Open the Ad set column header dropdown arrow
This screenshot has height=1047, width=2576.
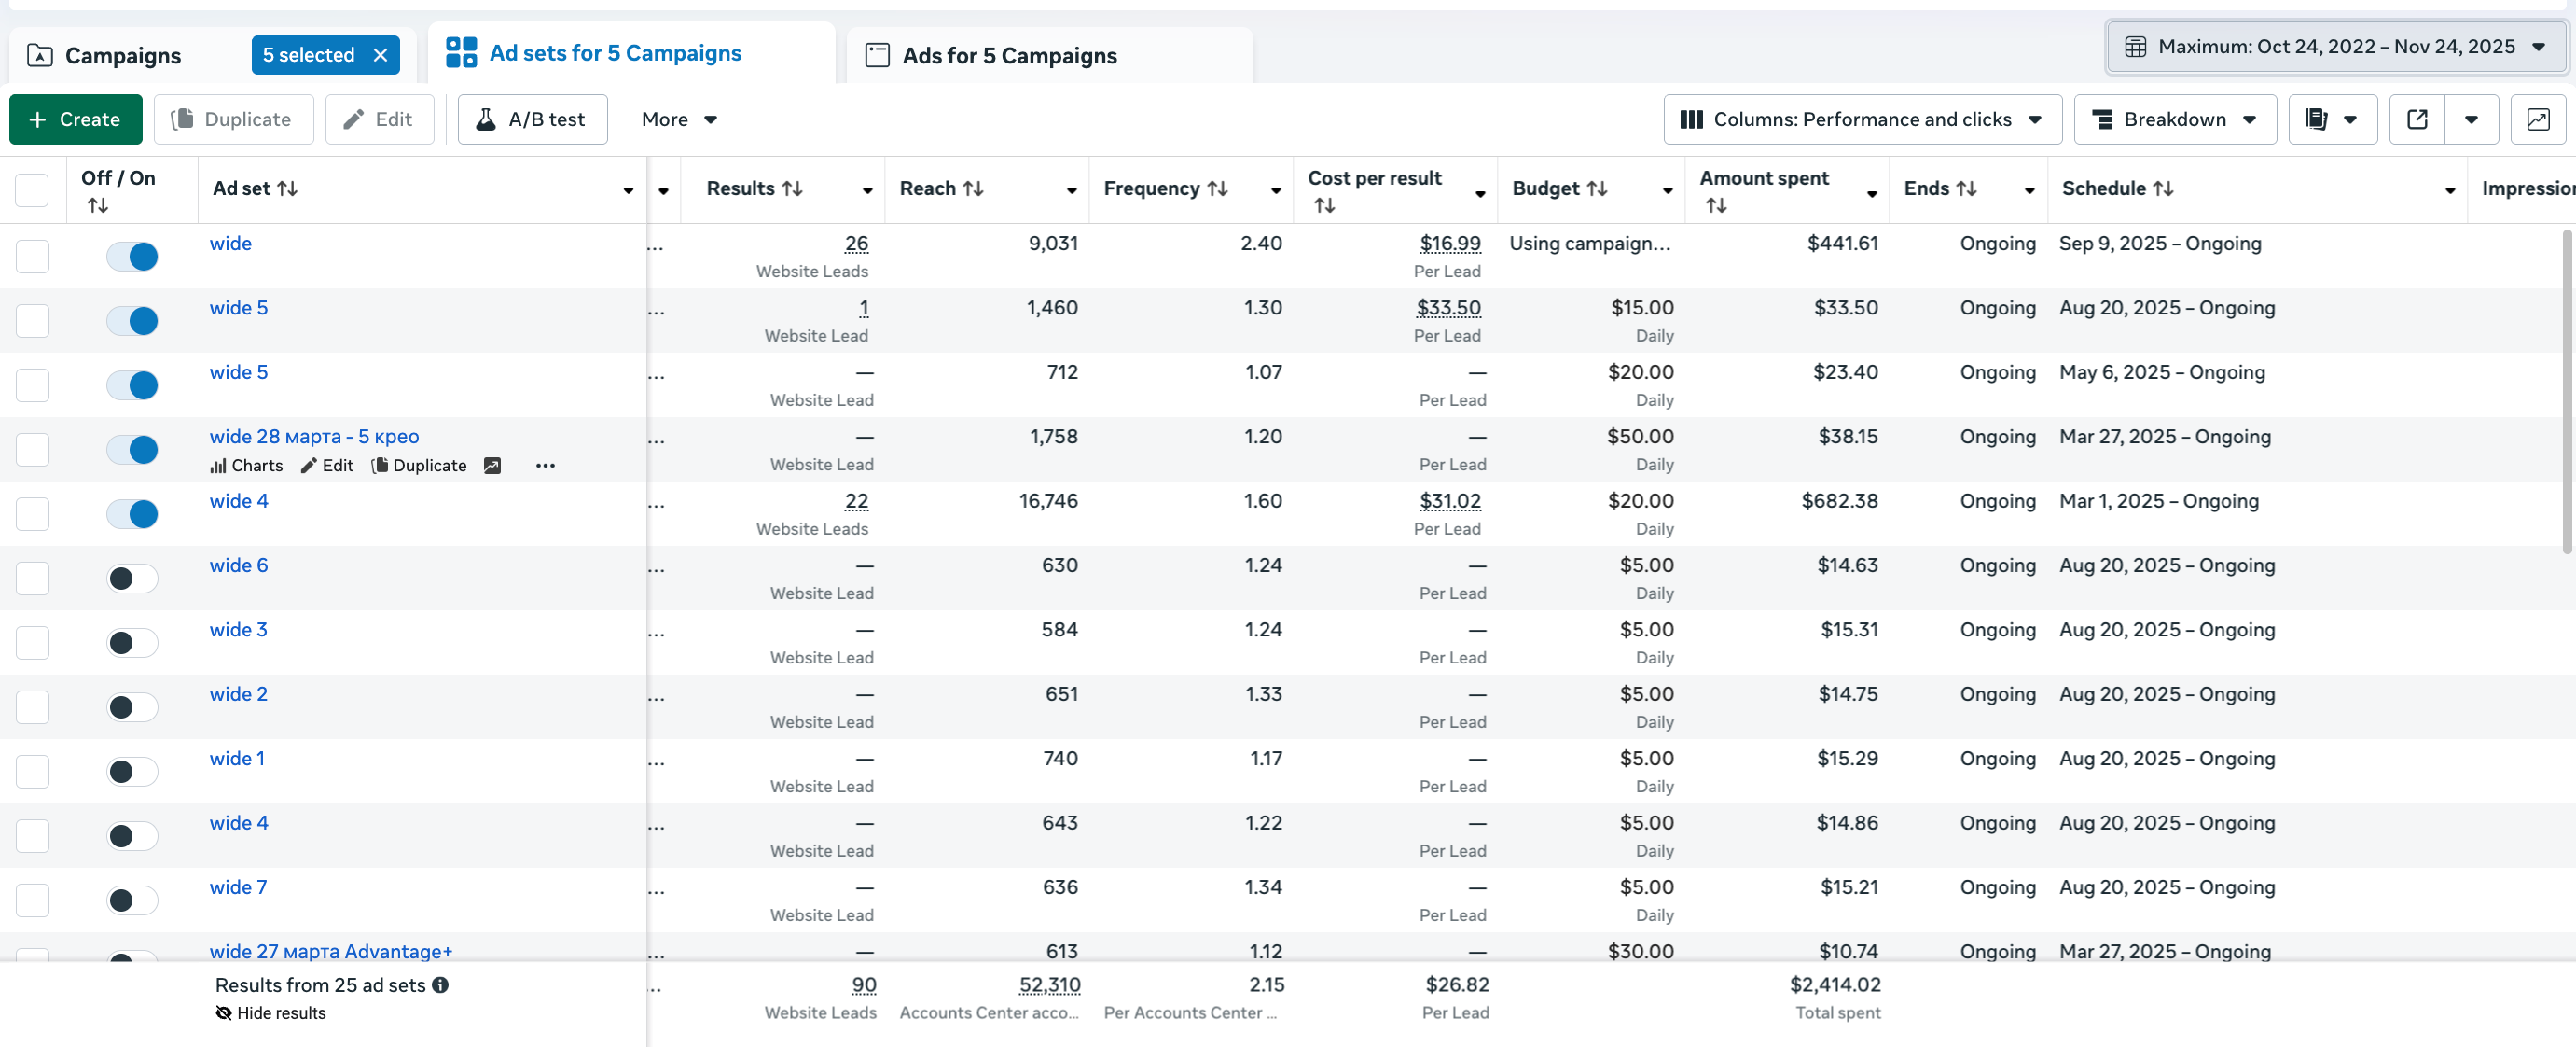[x=628, y=190]
